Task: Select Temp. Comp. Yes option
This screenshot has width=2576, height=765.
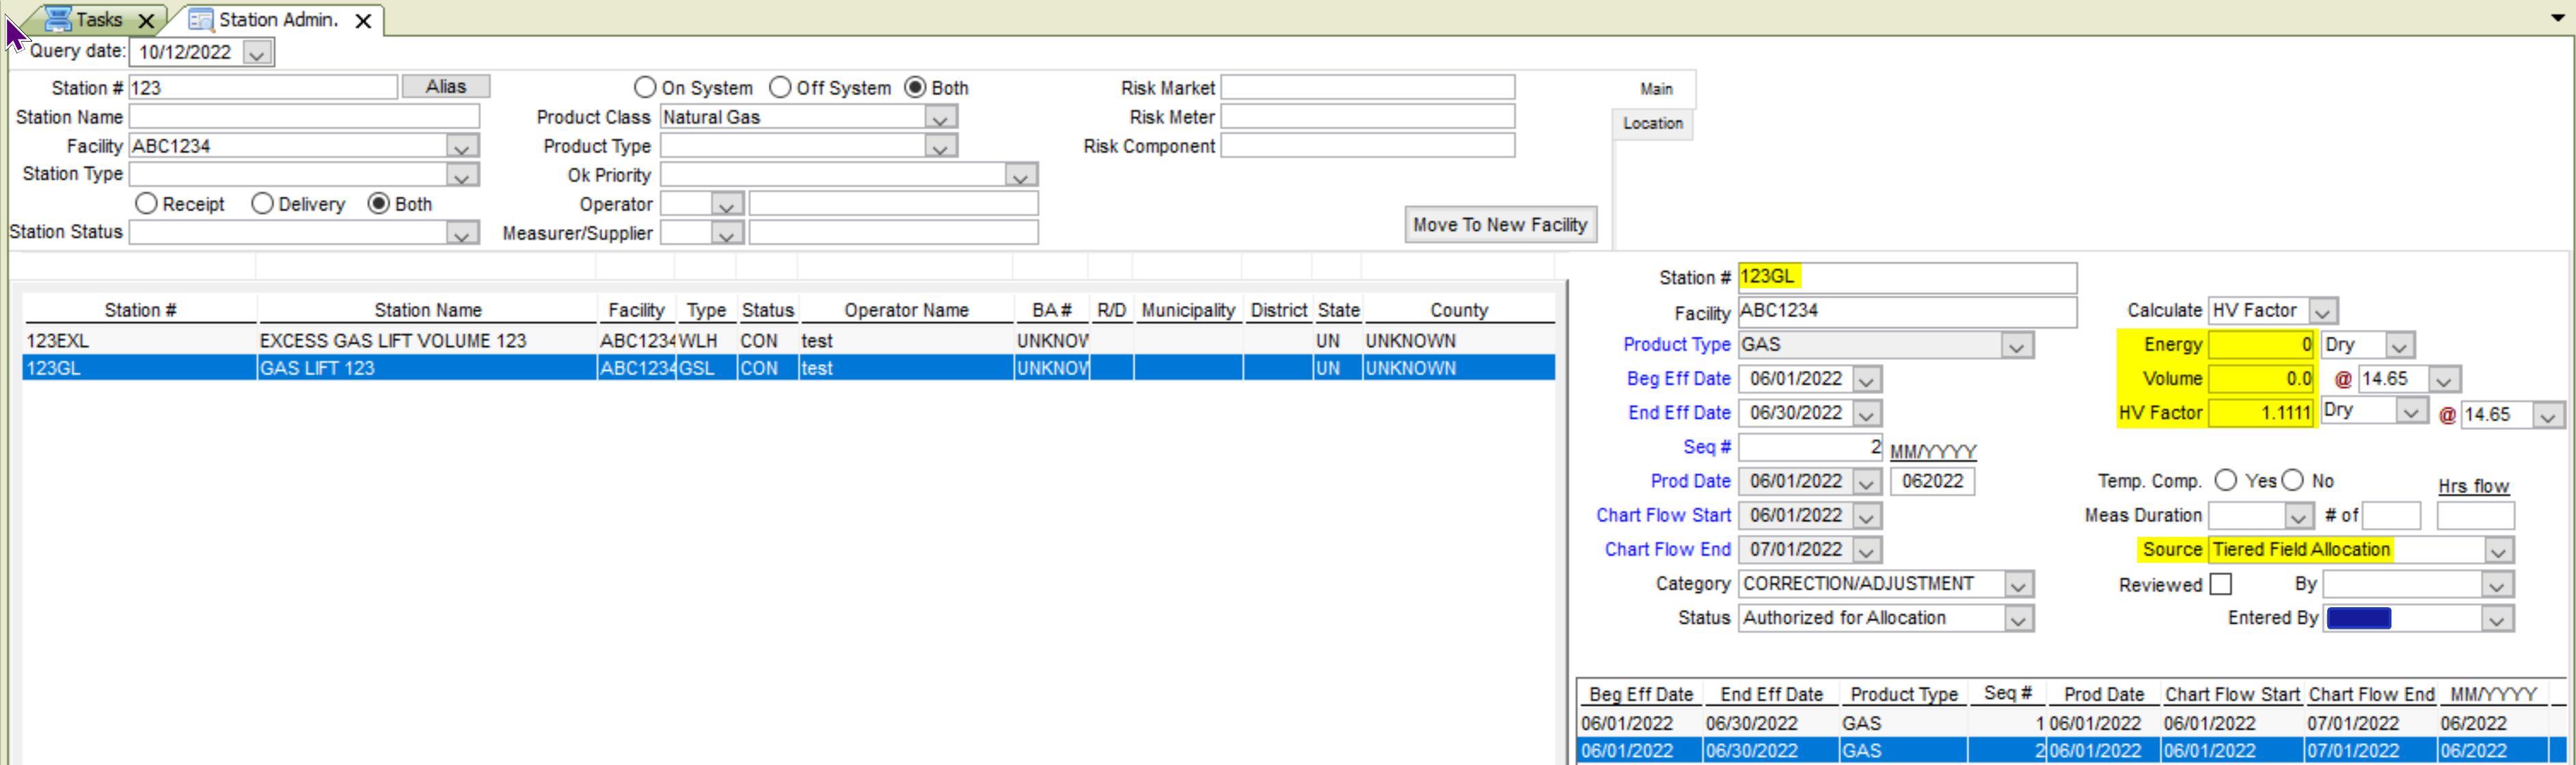Action: [2225, 481]
